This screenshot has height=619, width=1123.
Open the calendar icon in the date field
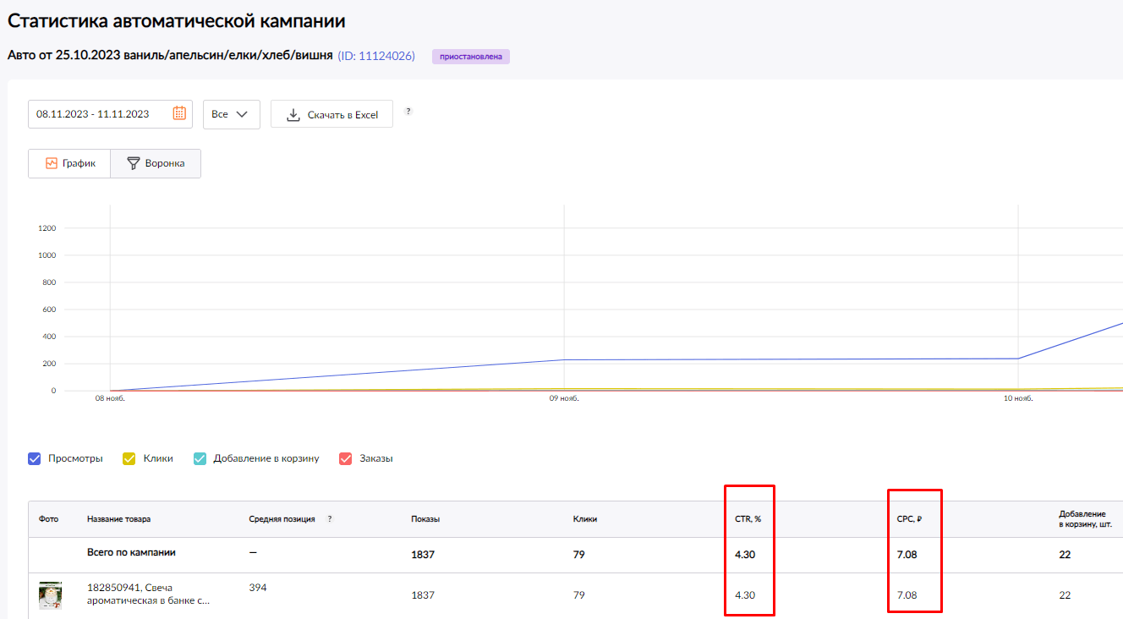point(179,113)
